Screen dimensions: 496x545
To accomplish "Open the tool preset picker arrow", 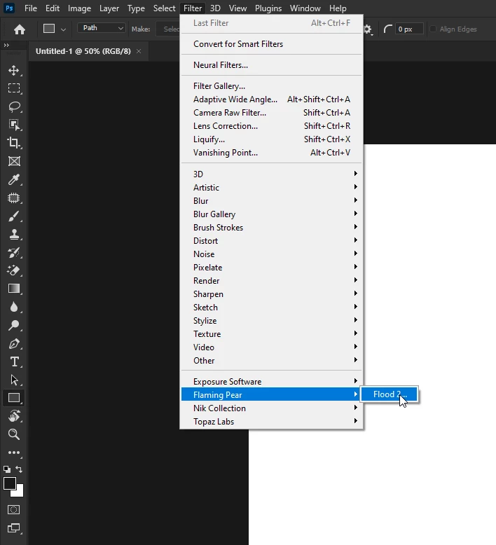I will pos(63,29).
